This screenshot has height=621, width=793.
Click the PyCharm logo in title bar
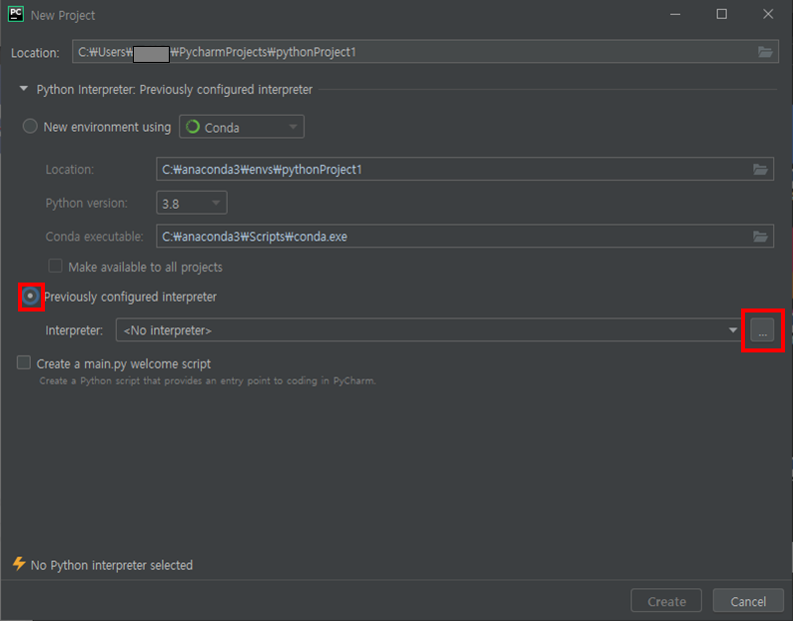[16, 14]
